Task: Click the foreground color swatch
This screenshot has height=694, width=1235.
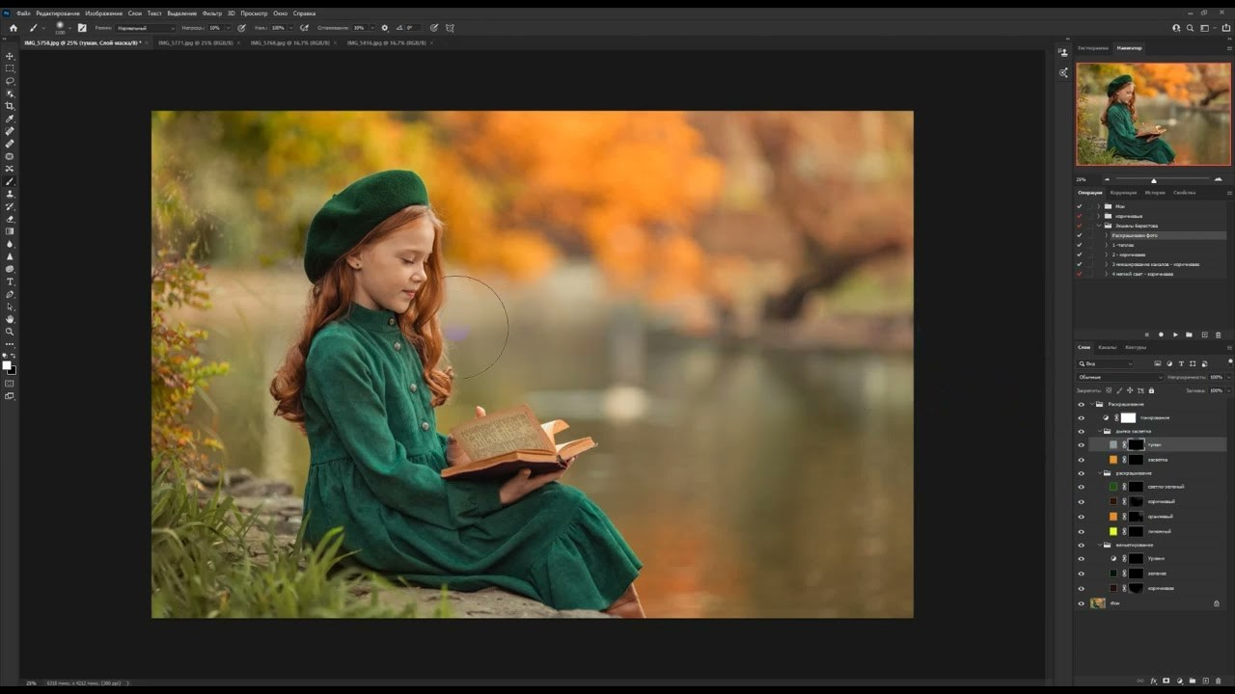Action: click(x=6, y=364)
